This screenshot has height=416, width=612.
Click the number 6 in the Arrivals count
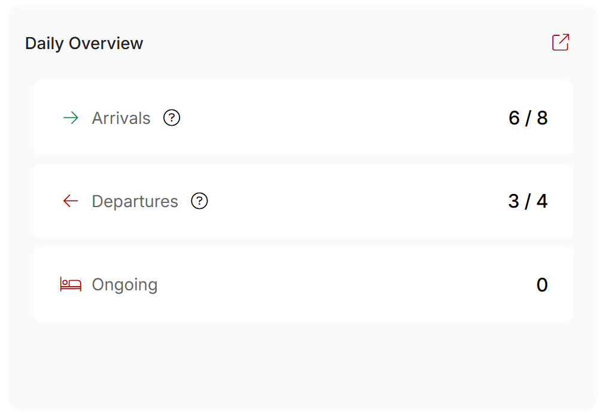[514, 118]
